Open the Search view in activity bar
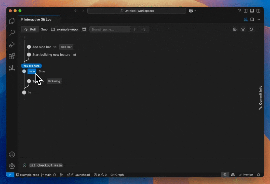This screenshot has height=184, width=270. 12,32
